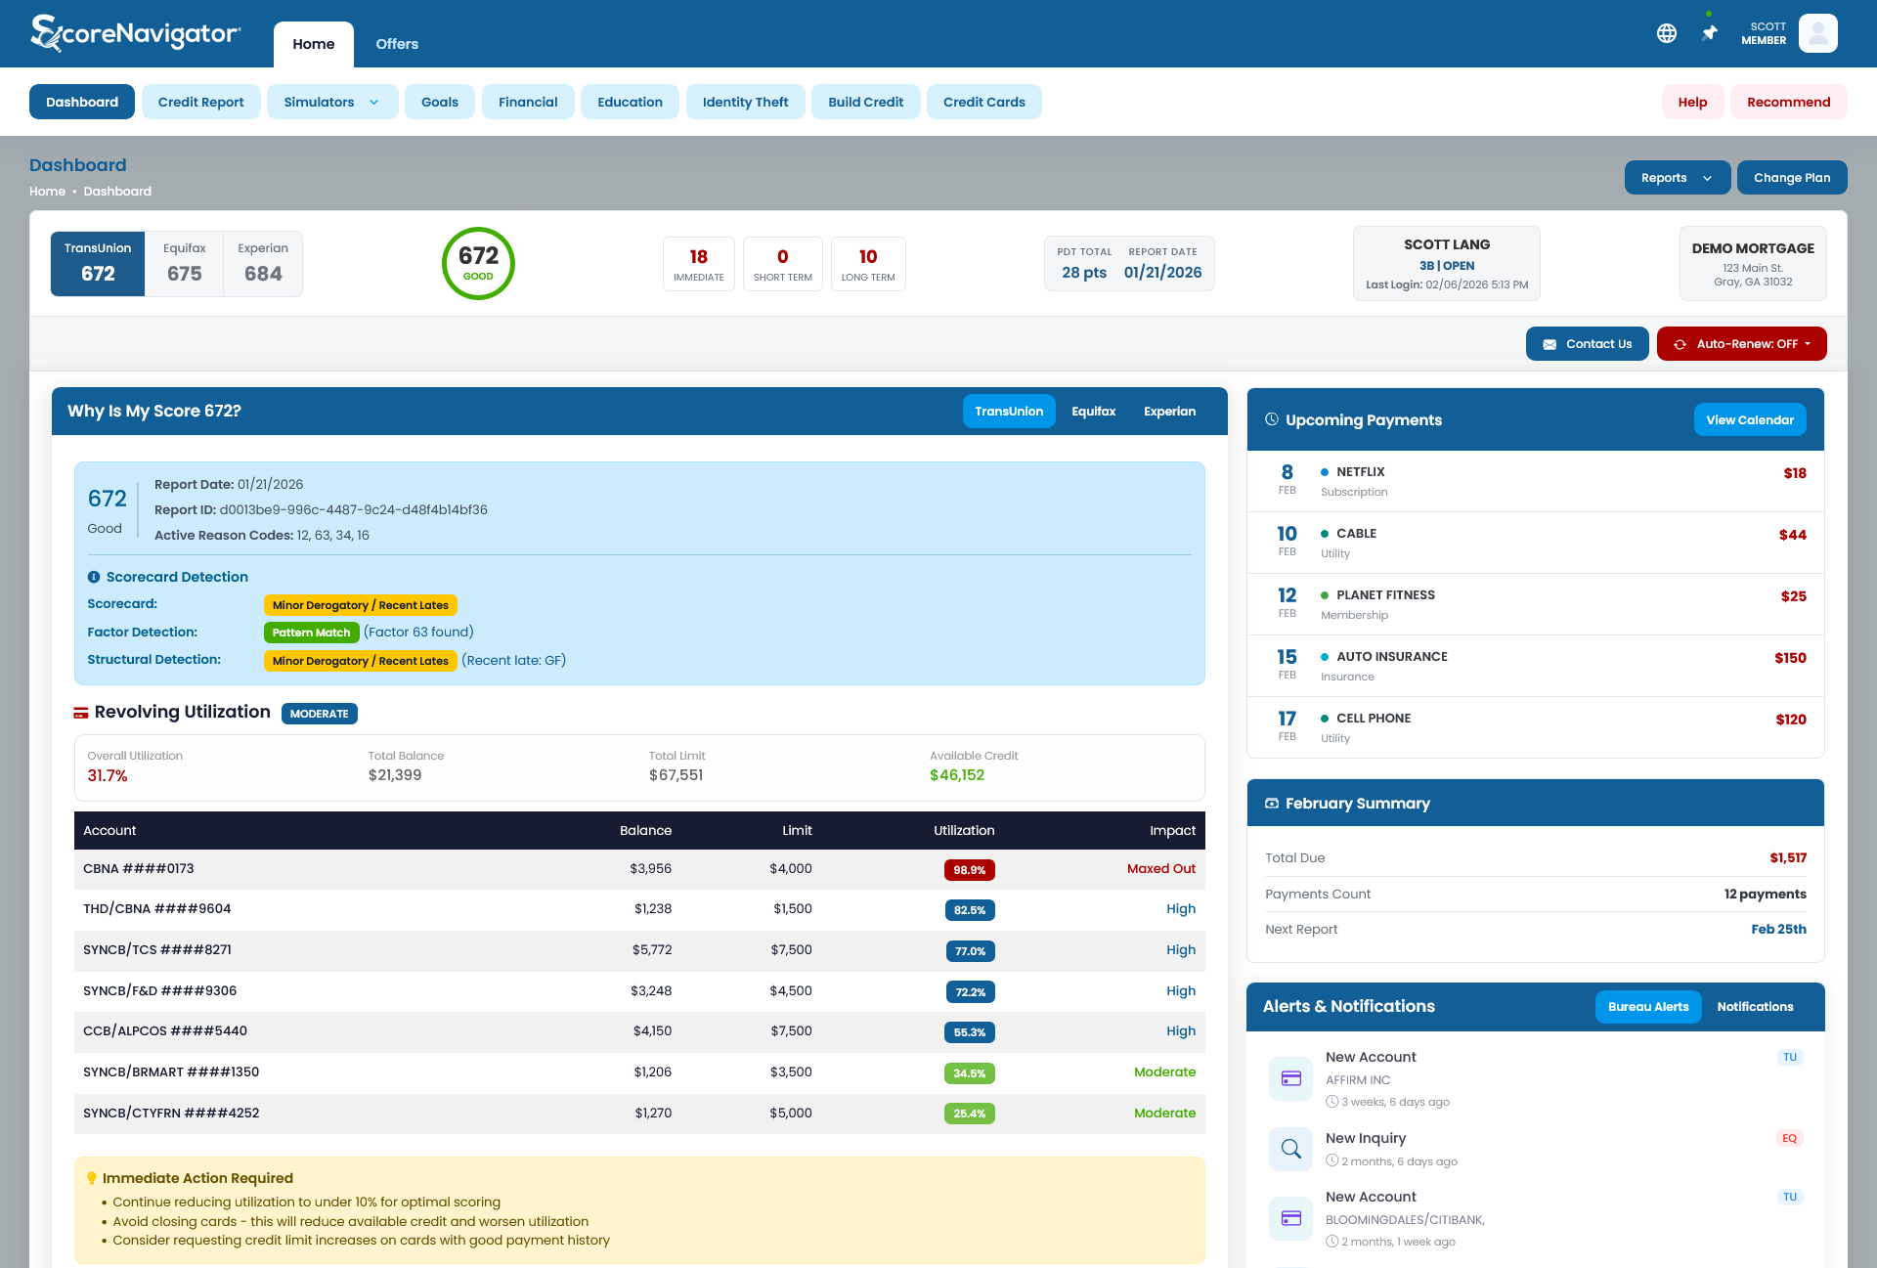The height and width of the screenshot is (1268, 1877).
Task: Click the magnifier icon beside New Inquiry
Action: coord(1290,1149)
